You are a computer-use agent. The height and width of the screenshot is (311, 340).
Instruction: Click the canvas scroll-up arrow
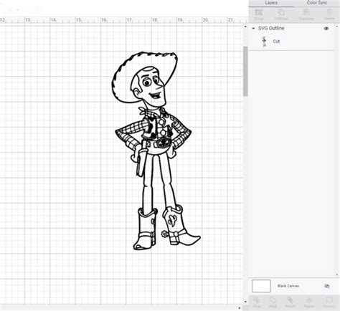(x=245, y=27)
